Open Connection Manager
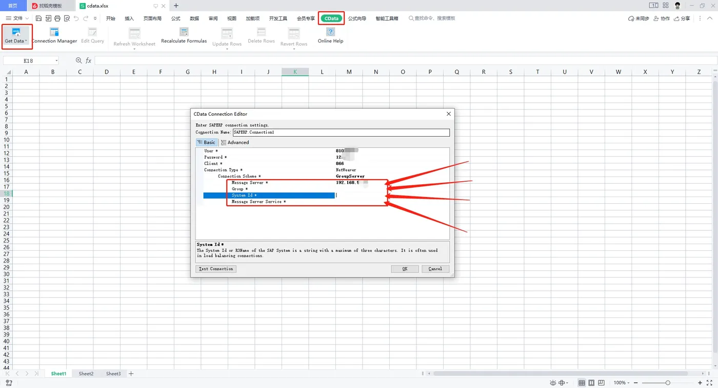Screen dimensions: 718x388 point(54,35)
